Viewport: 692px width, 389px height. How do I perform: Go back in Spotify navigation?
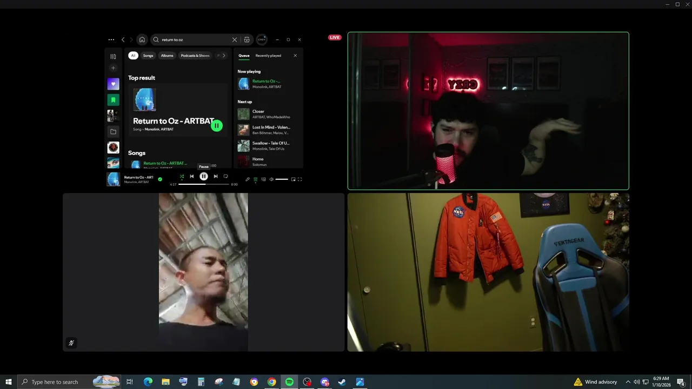(x=123, y=39)
